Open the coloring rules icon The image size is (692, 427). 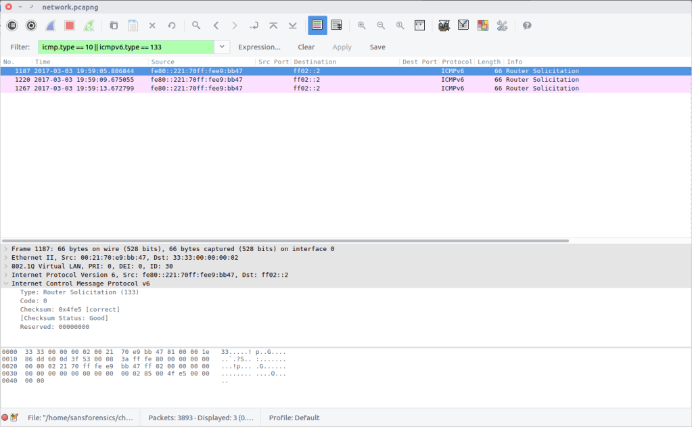click(482, 26)
